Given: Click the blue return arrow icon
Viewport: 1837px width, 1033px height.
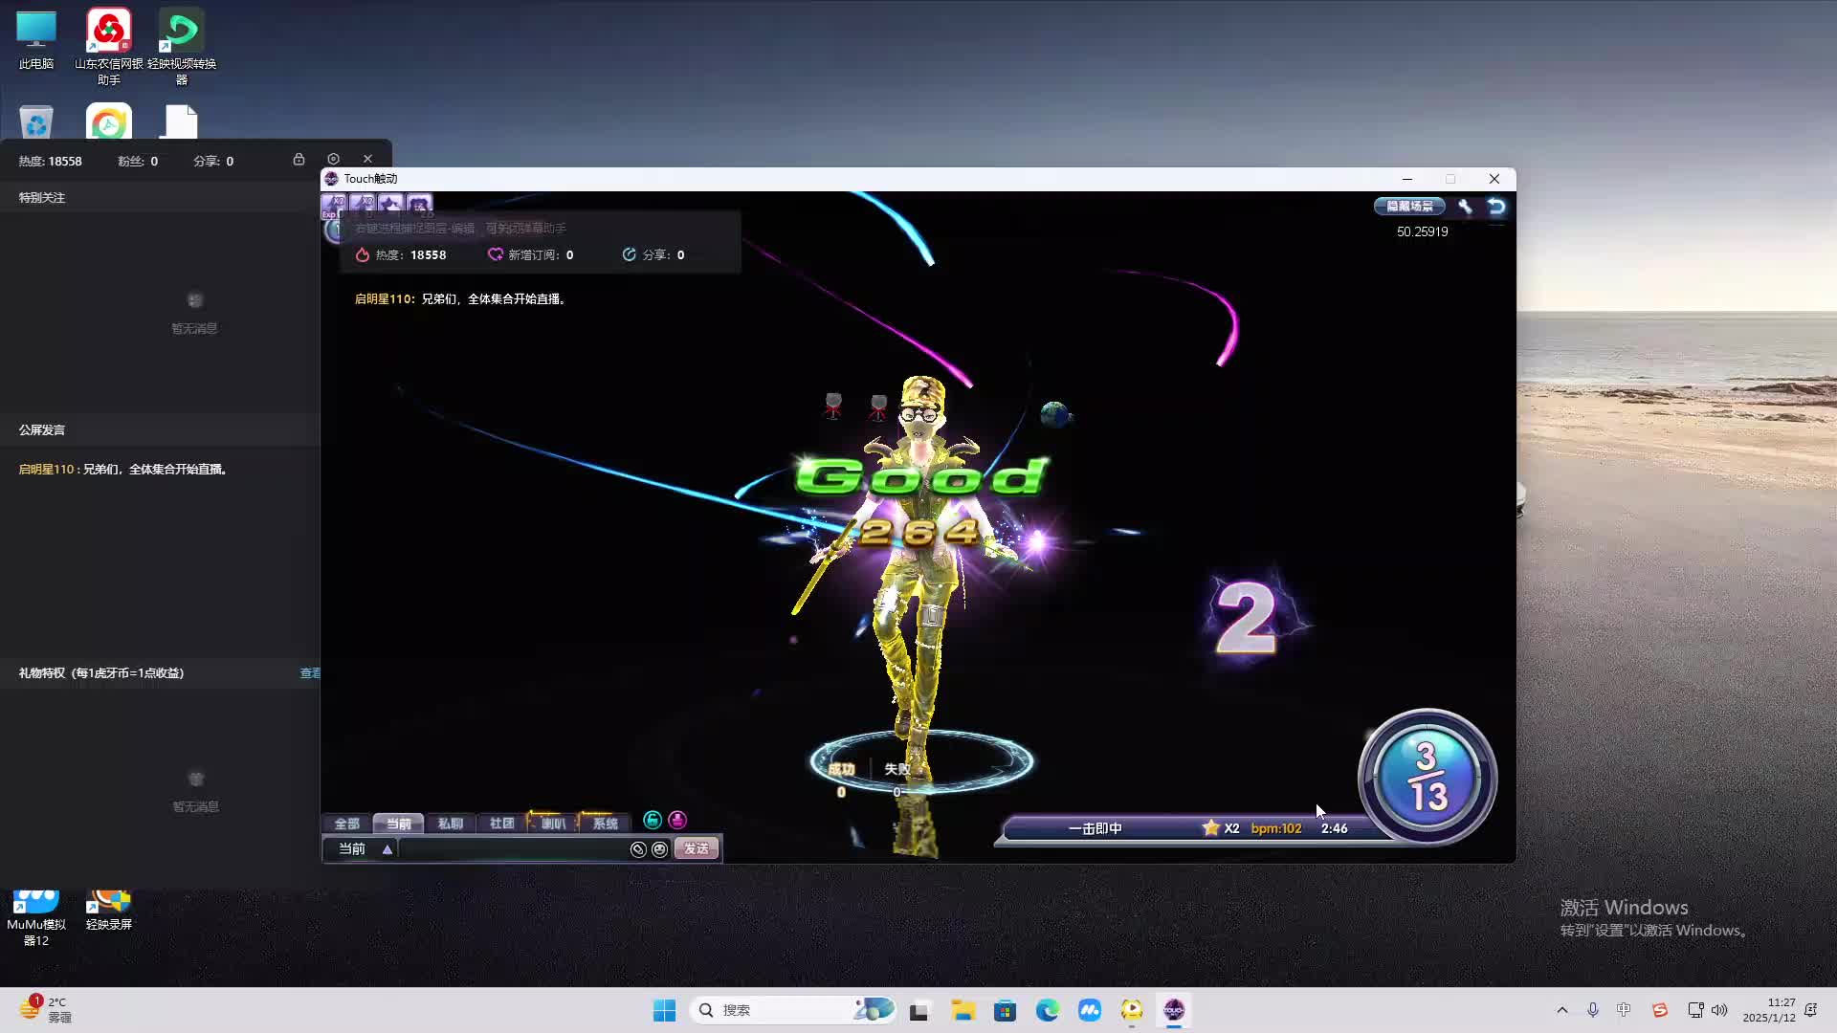Looking at the screenshot, I should tap(1496, 207).
